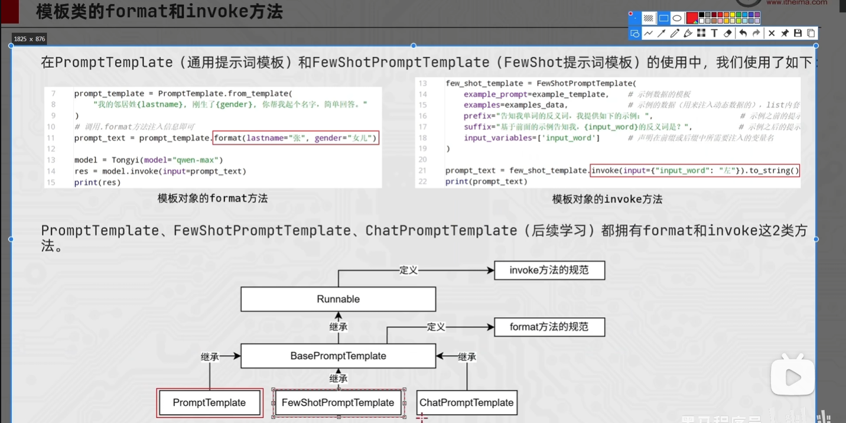Click the code line 'print(prompt_text)'
This screenshot has height=423, width=846.
pos(486,181)
